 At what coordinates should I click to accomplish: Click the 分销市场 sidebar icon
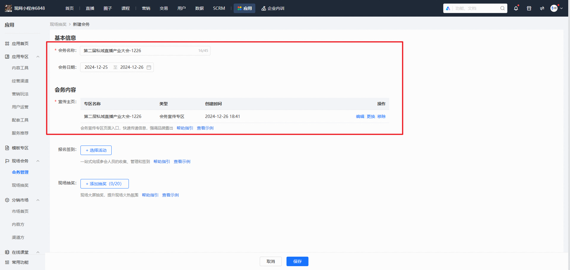pos(7,200)
